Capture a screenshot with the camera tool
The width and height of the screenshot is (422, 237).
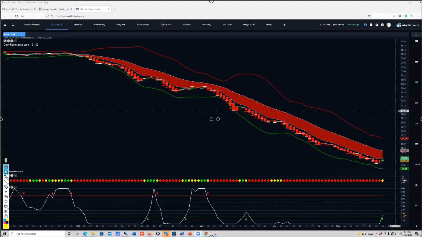pos(6,211)
